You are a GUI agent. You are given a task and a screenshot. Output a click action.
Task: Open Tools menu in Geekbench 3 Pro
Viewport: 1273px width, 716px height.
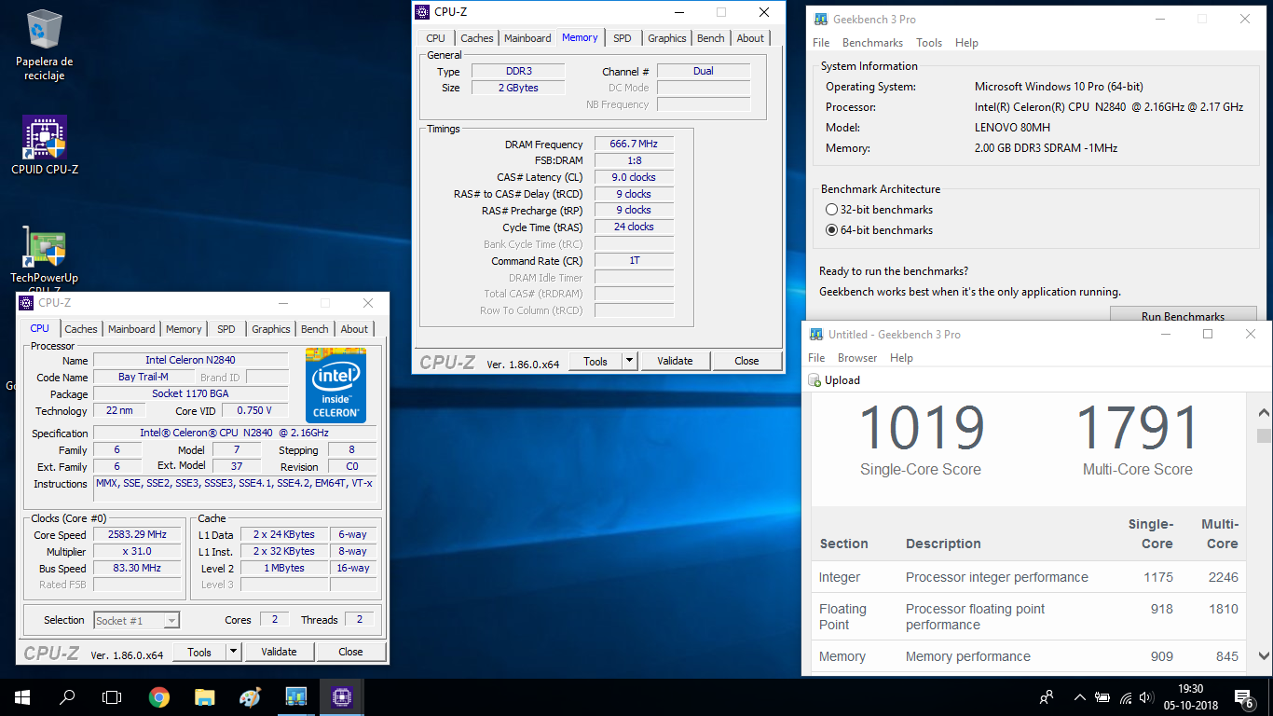coord(929,43)
